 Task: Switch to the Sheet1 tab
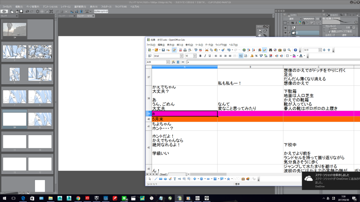163,174
